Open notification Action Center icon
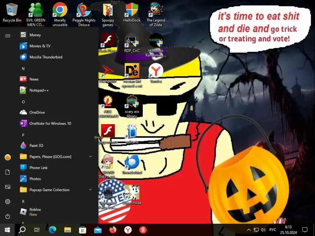This screenshot has height=236, width=315. pyautogui.click(x=305, y=230)
